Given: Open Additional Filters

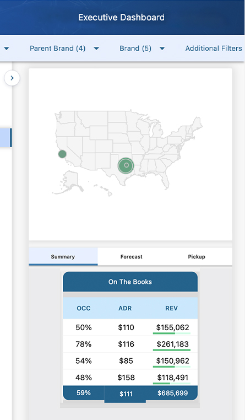Looking at the screenshot, I should click(x=214, y=49).
